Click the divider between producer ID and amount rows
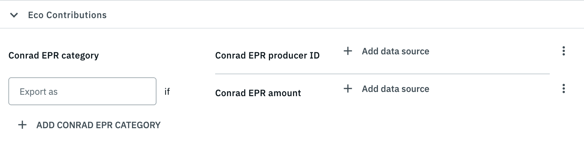Viewport: 584px width, 147px height. 382,74
